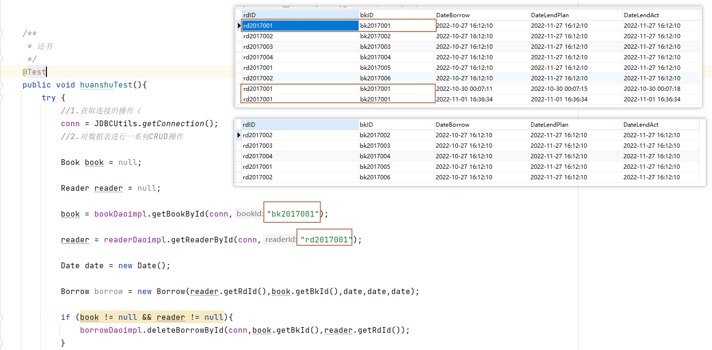Click the getBookById method call
Image resolution: width=712 pixels, height=350 pixels.
click(178, 214)
